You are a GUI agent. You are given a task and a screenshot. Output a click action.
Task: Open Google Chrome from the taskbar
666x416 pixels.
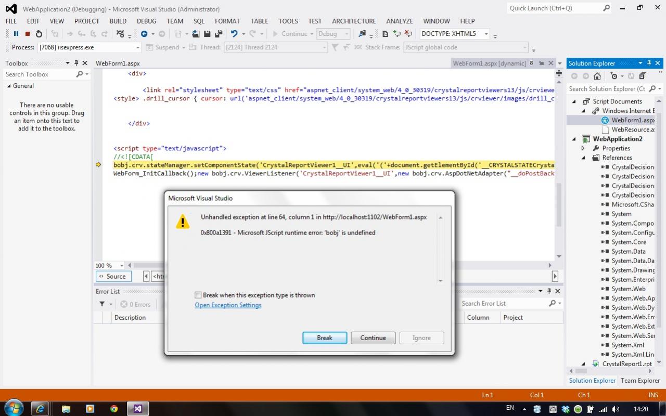click(114, 409)
